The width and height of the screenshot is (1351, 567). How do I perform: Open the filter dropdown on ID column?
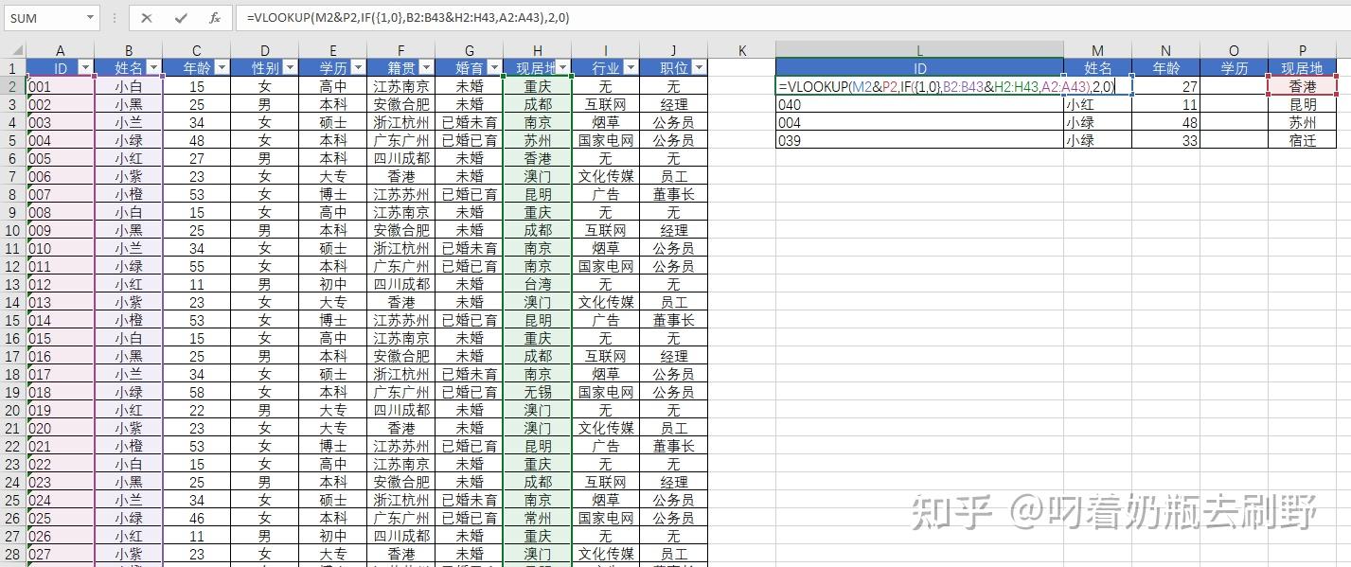point(85,67)
